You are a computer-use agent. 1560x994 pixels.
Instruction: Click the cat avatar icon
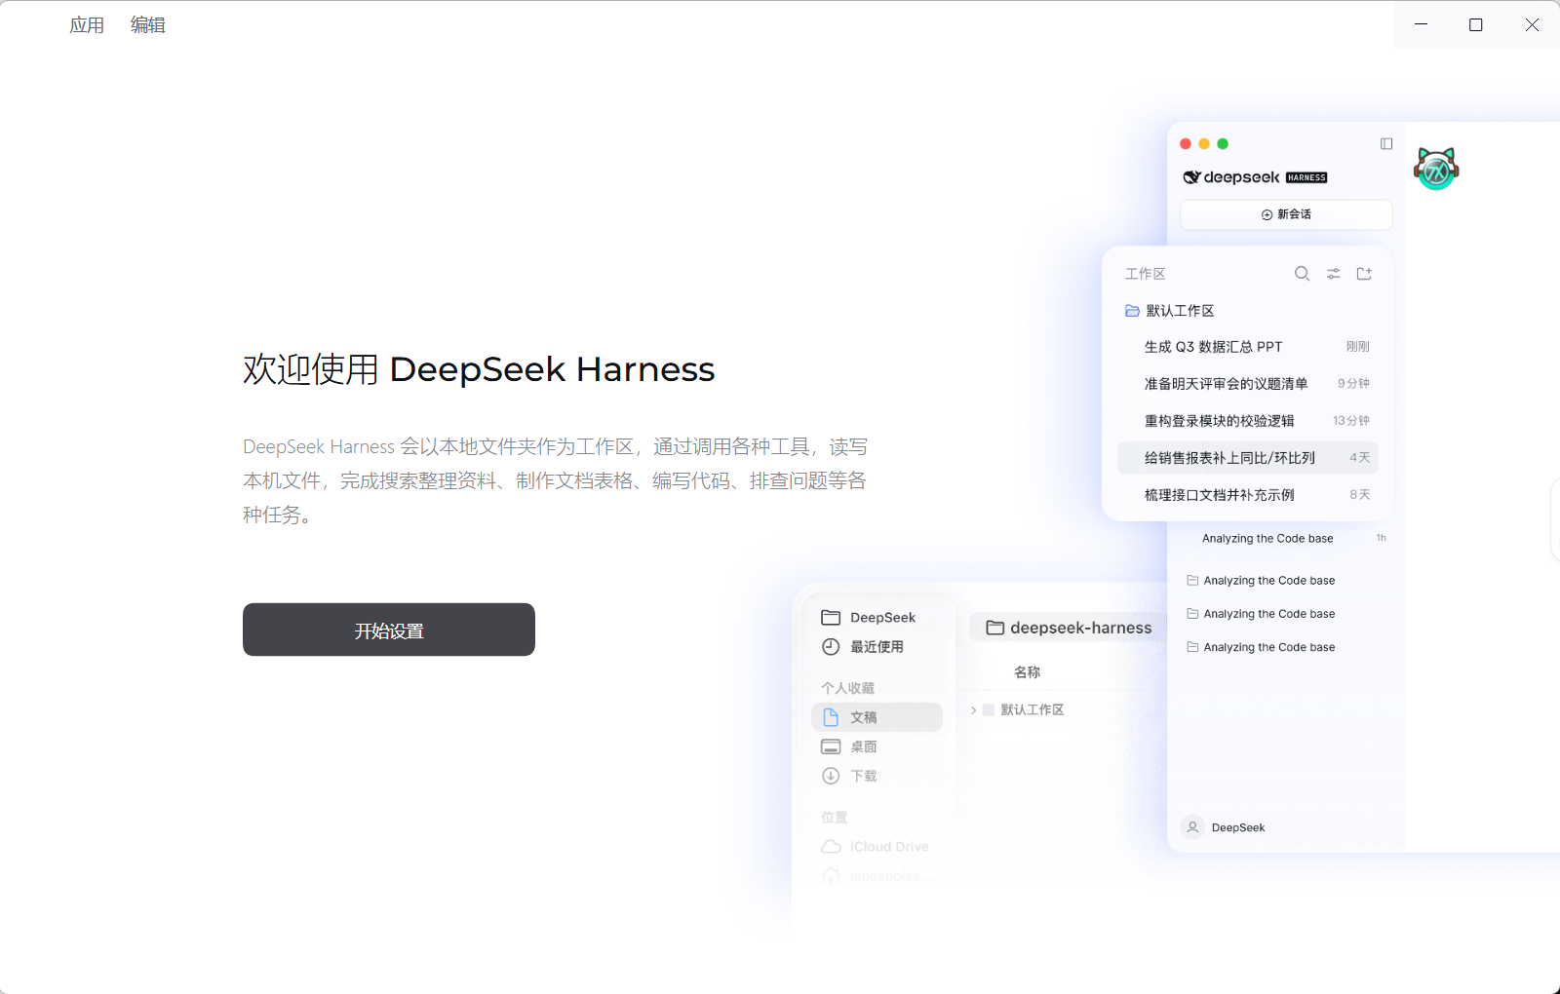[1436, 169]
